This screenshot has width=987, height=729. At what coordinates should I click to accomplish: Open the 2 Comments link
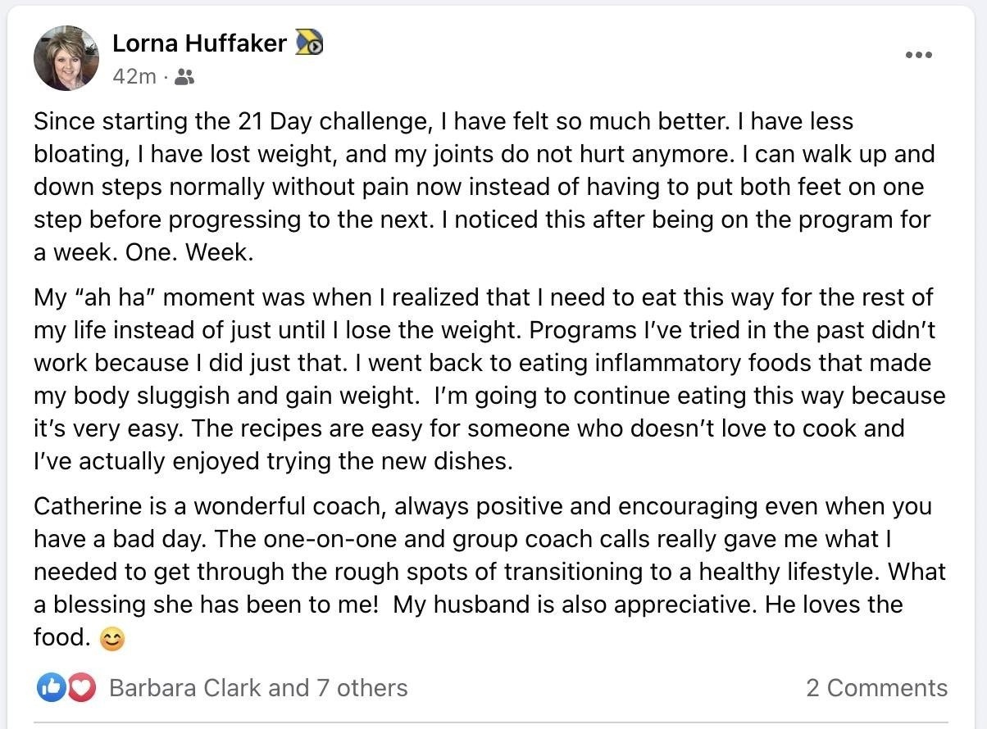[876, 688]
